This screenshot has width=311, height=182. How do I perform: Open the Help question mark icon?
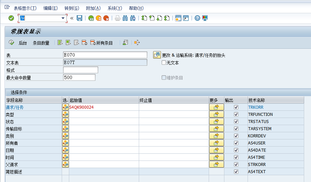[x=197, y=18]
